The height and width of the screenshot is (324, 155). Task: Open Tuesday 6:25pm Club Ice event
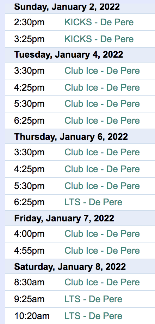[x=102, y=121]
